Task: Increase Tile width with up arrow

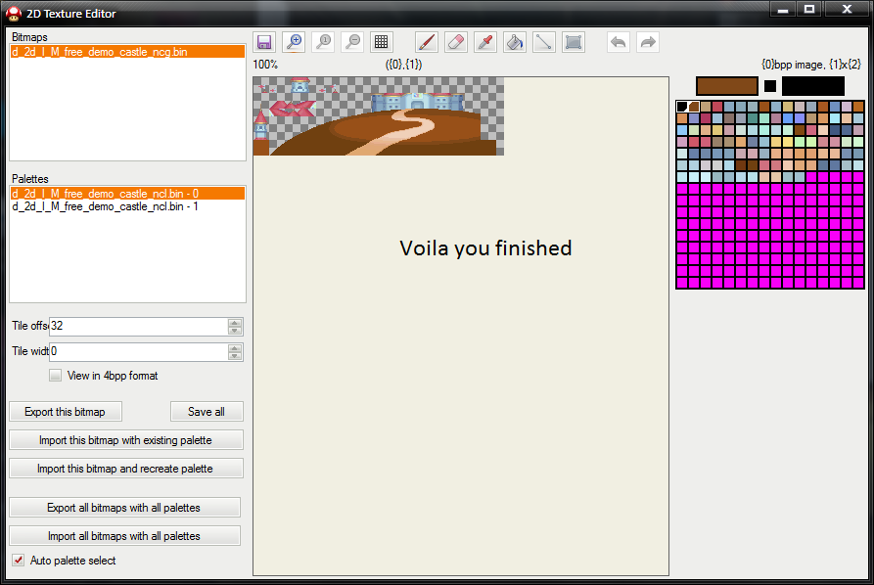Action: coord(235,348)
